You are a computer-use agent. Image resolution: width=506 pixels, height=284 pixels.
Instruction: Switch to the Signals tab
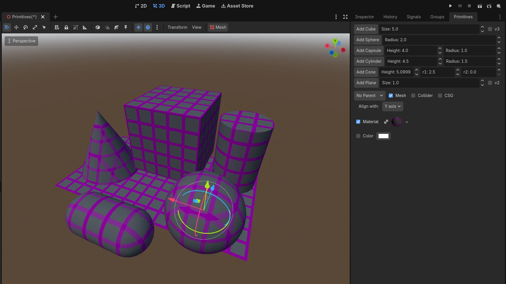pos(414,17)
